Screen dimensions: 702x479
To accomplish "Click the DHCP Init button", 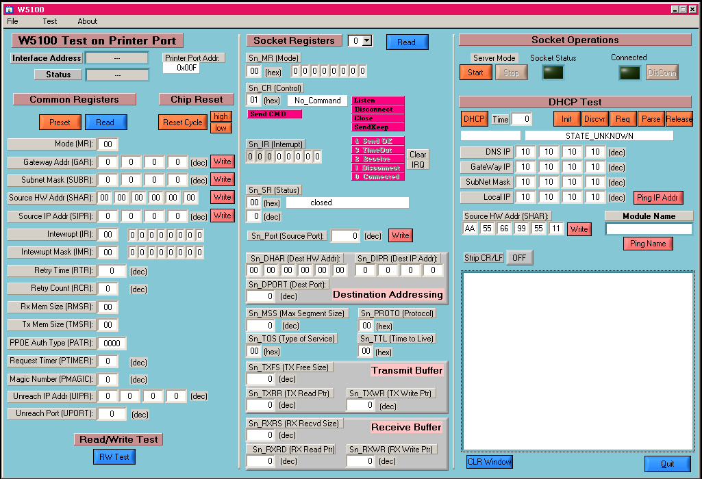I will 567,119.
